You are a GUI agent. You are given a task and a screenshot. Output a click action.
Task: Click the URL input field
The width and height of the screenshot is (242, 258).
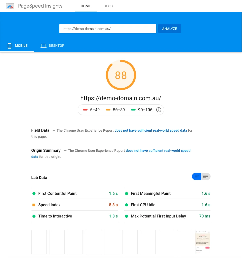click(x=108, y=29)
